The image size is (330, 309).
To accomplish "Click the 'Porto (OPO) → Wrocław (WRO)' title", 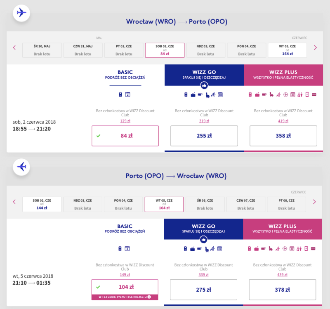I will pos(176,176).
